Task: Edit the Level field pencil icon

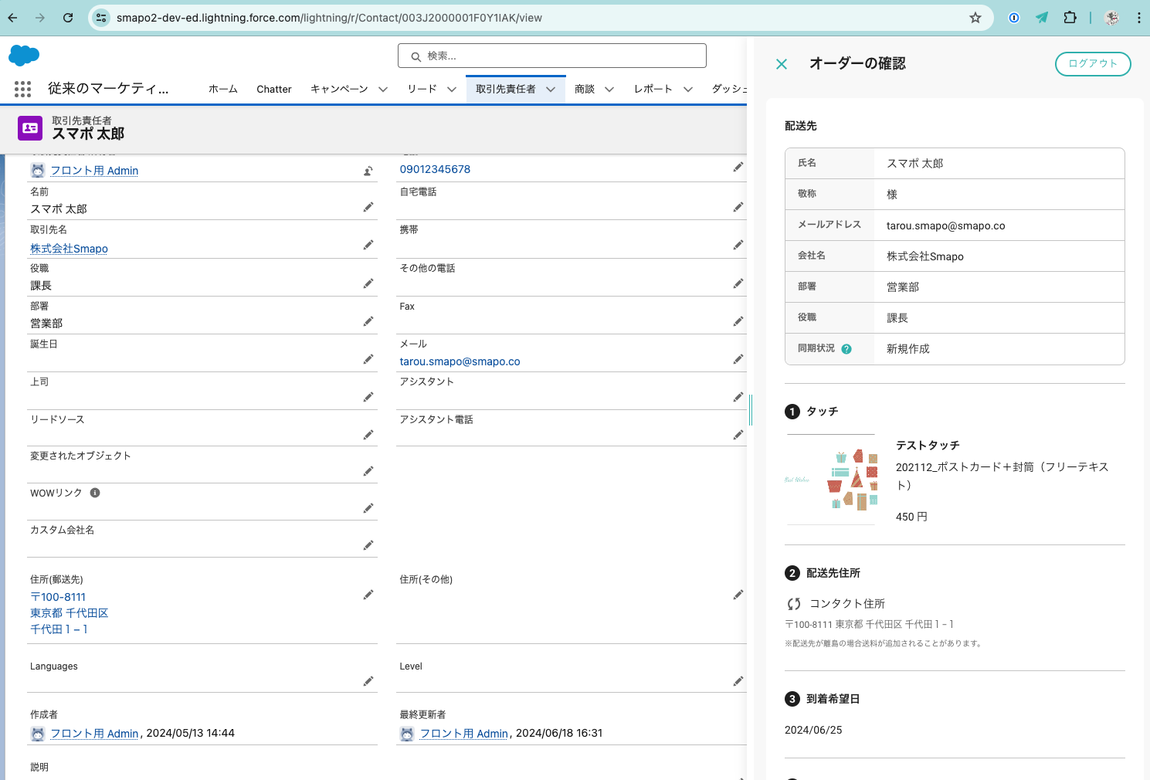Action: point(738,681)
